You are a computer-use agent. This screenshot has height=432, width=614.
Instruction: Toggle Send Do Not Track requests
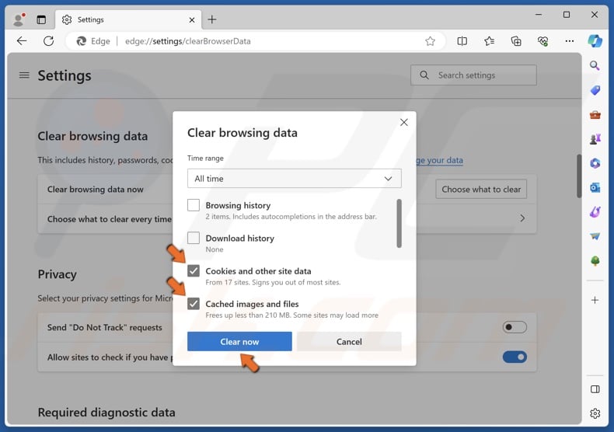point(515,327)
